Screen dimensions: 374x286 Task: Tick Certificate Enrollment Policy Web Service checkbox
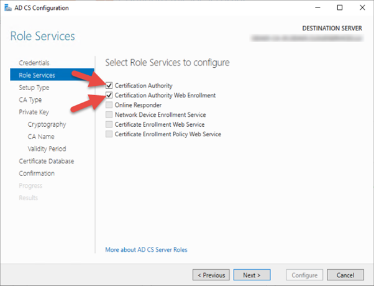109,134
